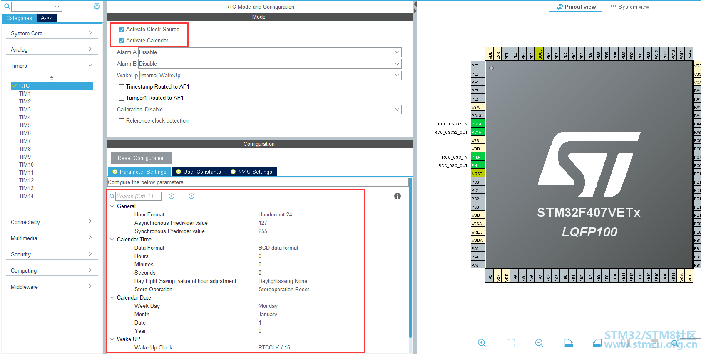Select RTC in the Timers list
The width and height of the screenshot is (701, 354).
point(52,86)
